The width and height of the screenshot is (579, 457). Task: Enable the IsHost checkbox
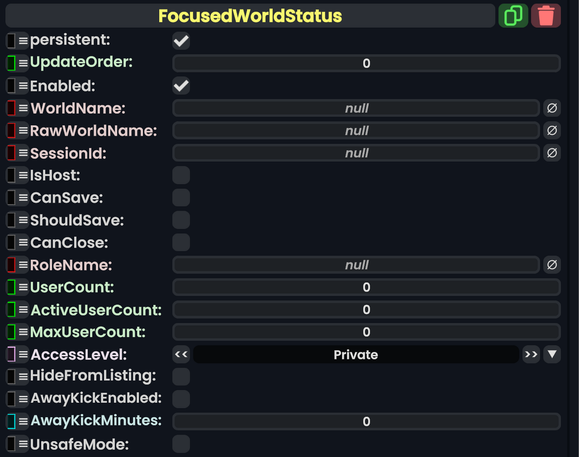coord(181,175)
